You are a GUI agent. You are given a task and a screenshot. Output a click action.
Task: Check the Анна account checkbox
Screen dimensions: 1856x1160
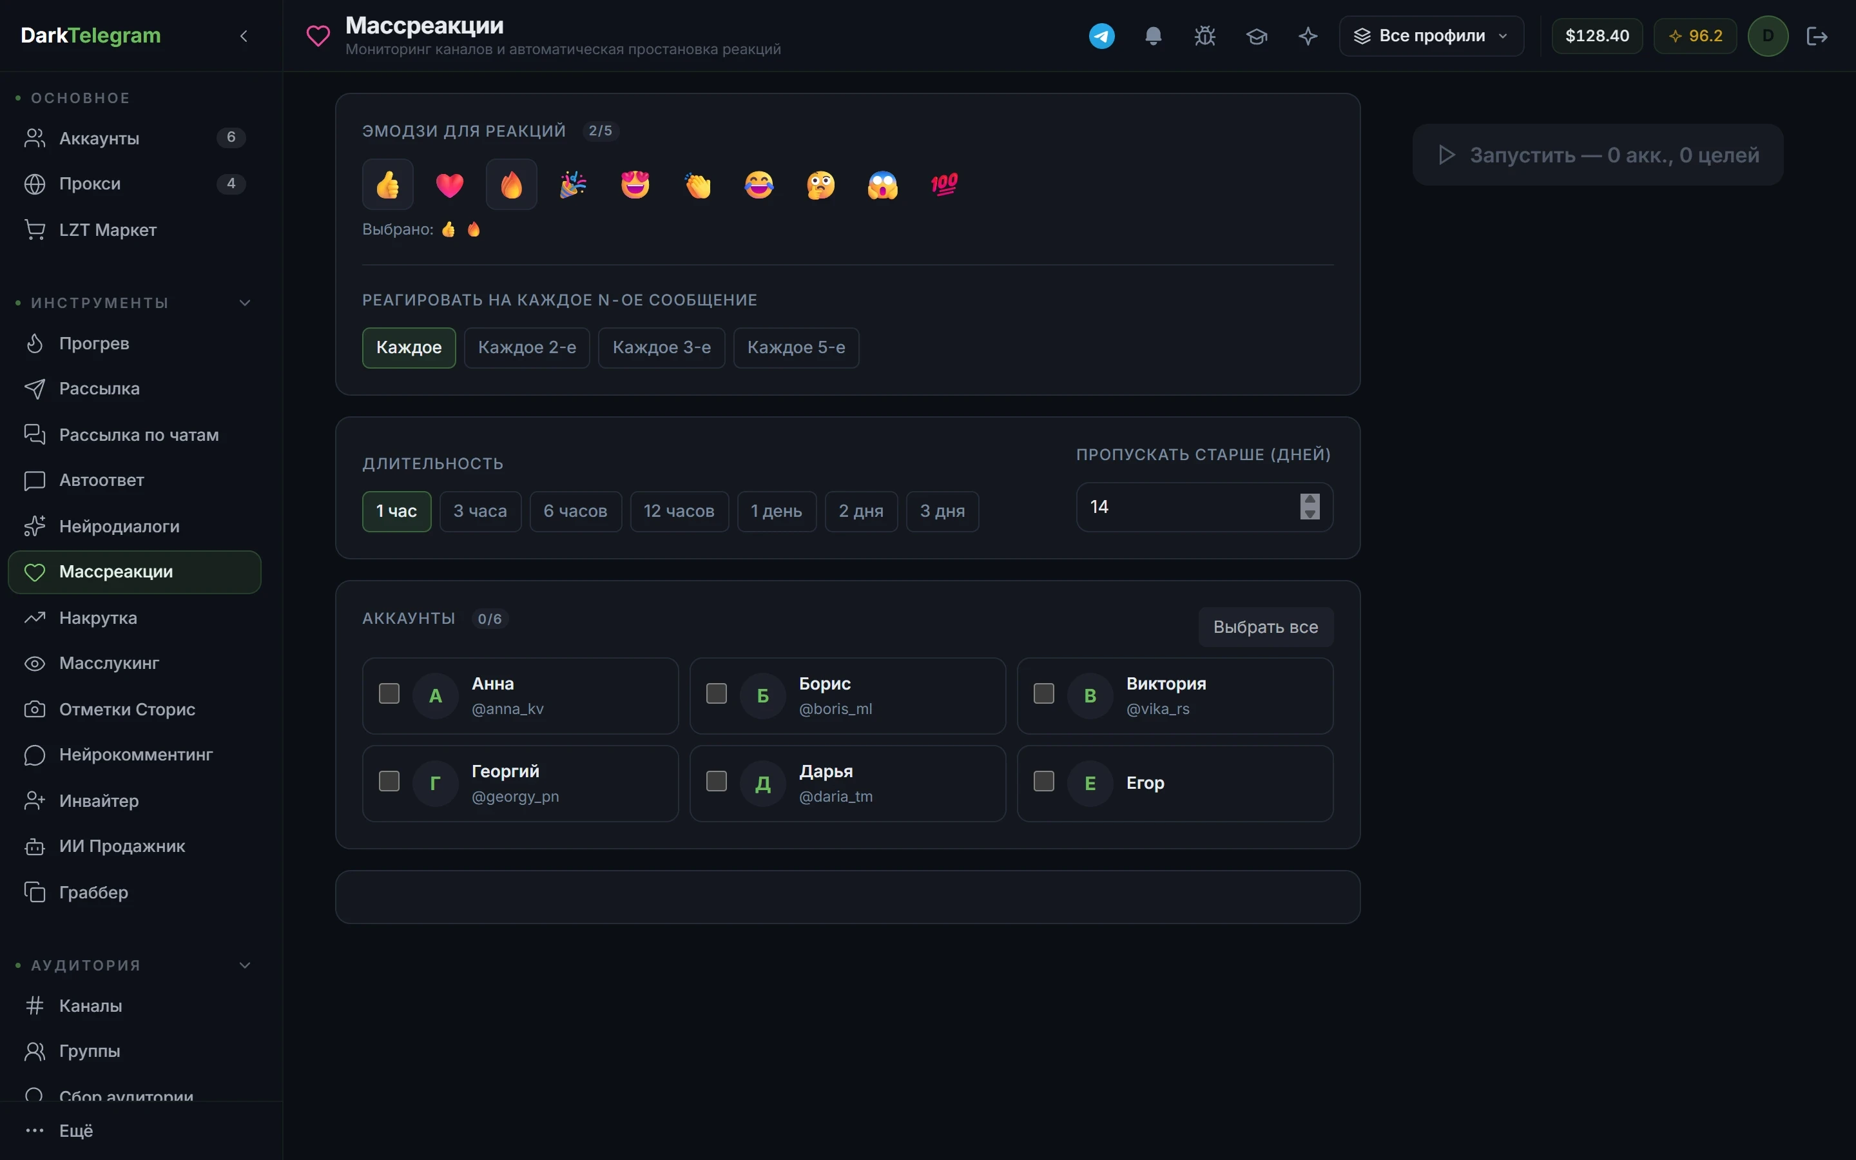click(389, 693)
